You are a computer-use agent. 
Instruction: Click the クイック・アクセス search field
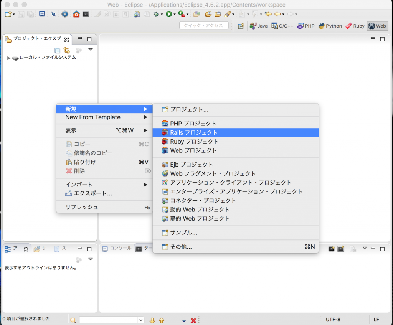(x=204, y=26)
